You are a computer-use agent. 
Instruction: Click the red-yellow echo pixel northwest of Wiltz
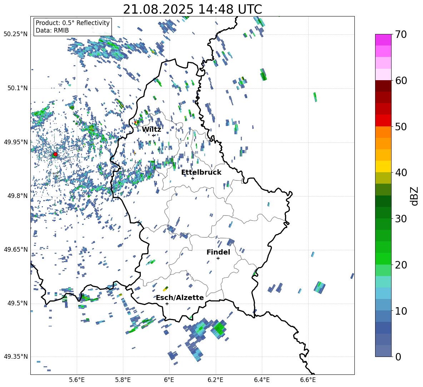point(135,123)
